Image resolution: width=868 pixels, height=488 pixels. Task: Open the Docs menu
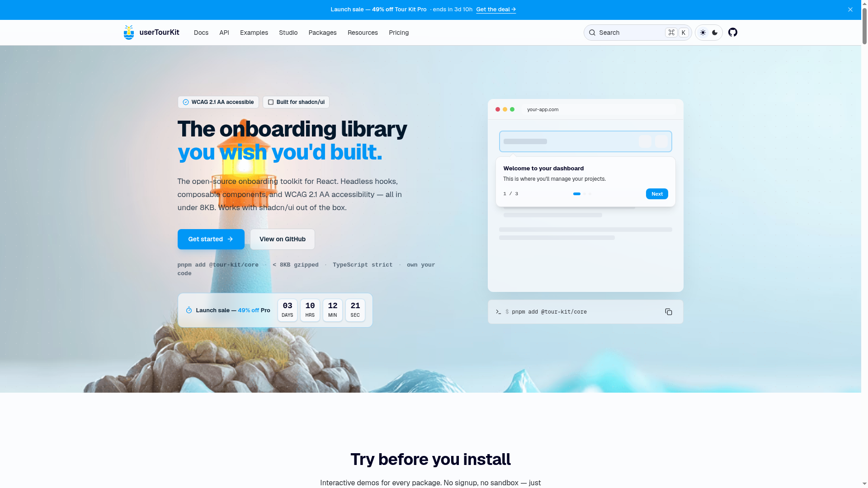click(201, 33)
